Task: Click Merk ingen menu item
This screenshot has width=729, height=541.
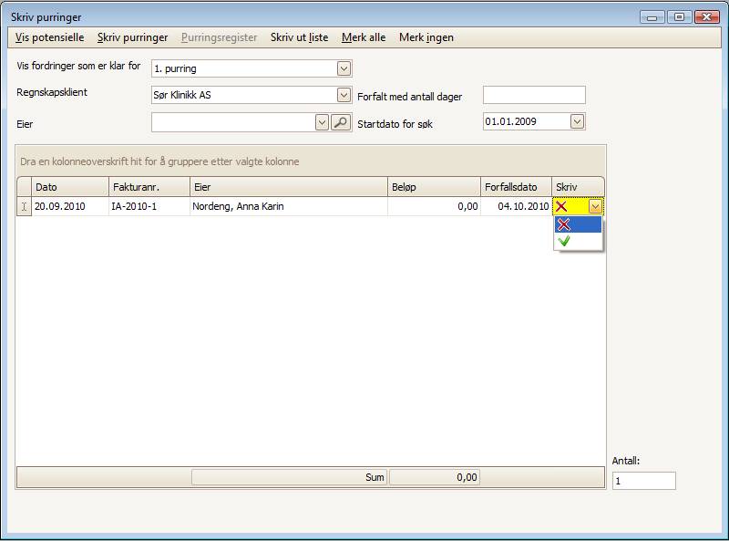Action: click(426, 37)
